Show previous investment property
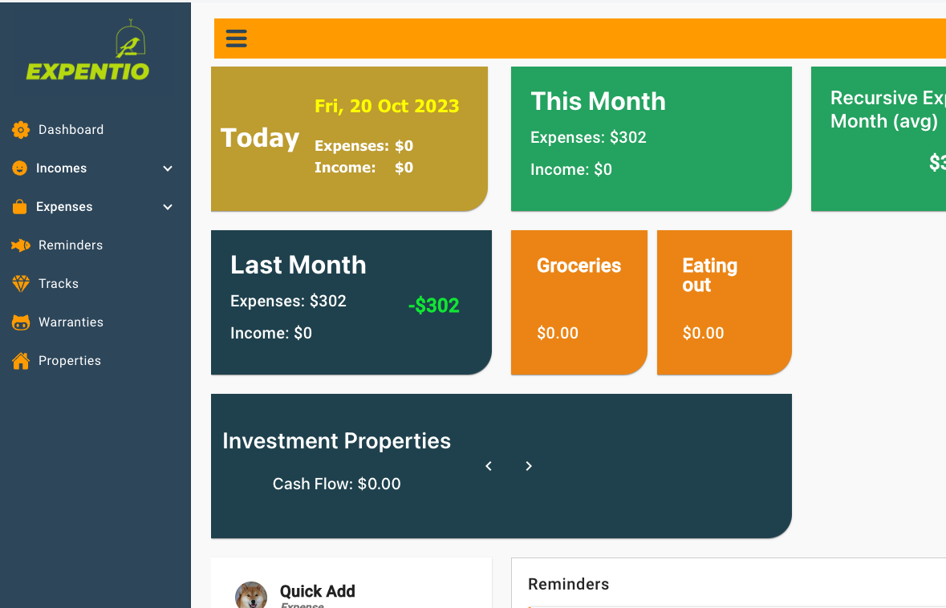946x608 pixels. tap(489, 466)
